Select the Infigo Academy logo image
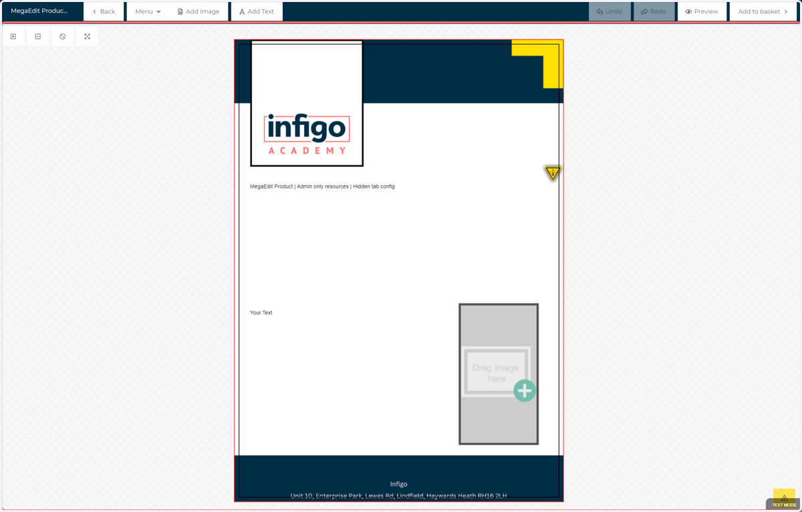This screenshot has width=802, height=512. point(307,103)
